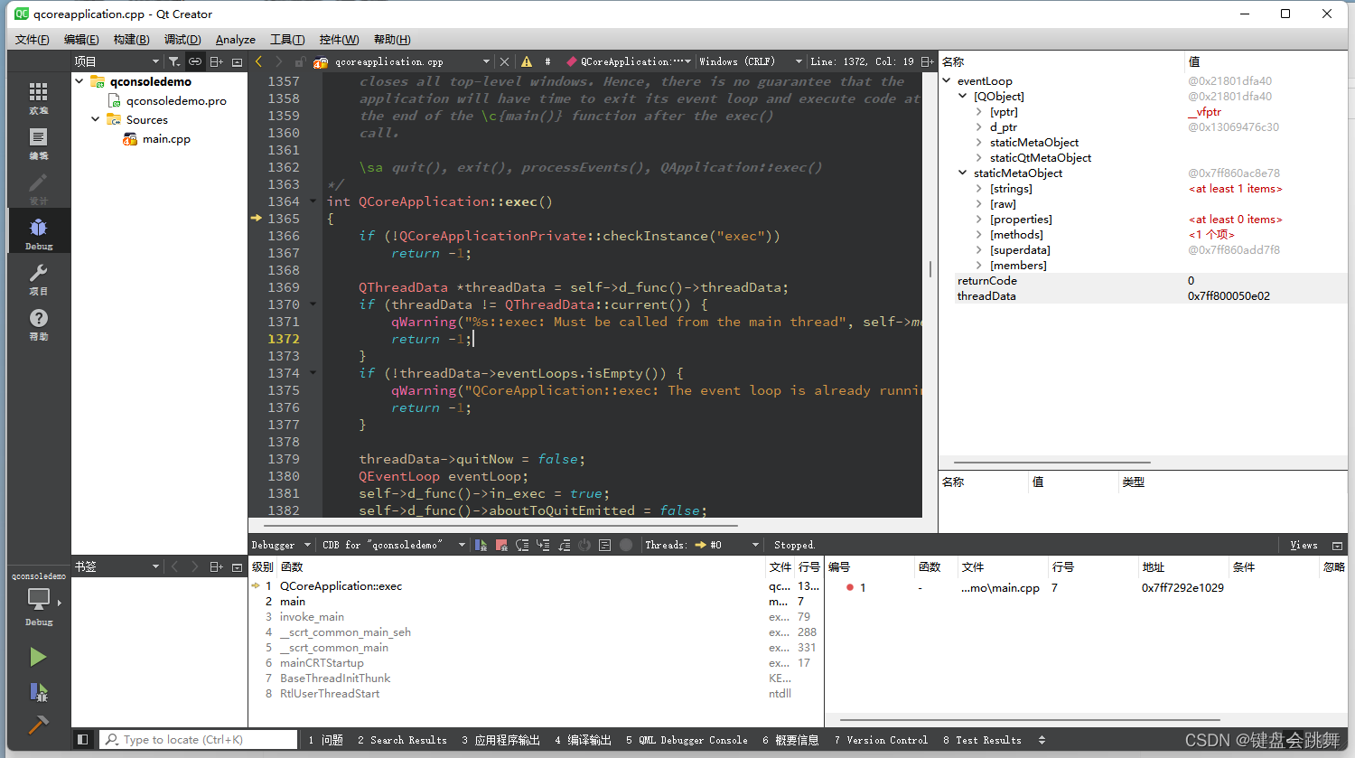Viewport: 1355px width, 758px height.
Task: Open main.cpp in the project tree
Action: pyautogui.click(x=166, y=138)
